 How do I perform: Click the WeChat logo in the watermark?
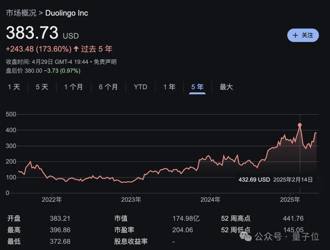point(246,236)
